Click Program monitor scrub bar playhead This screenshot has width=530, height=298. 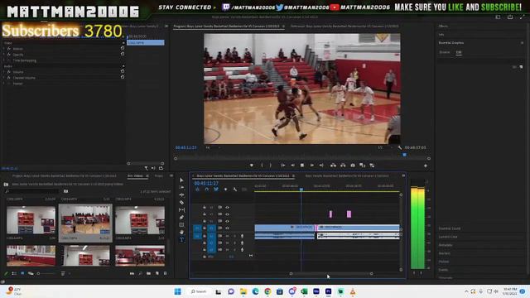[404, 155]
